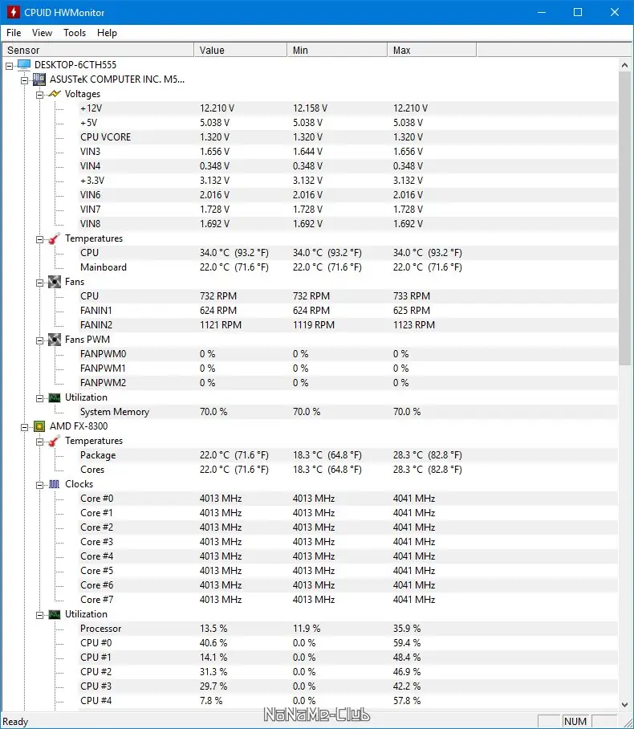Collapse the Clocks tree node
This screenshot has height=729, width=634.
pos(39,484)
